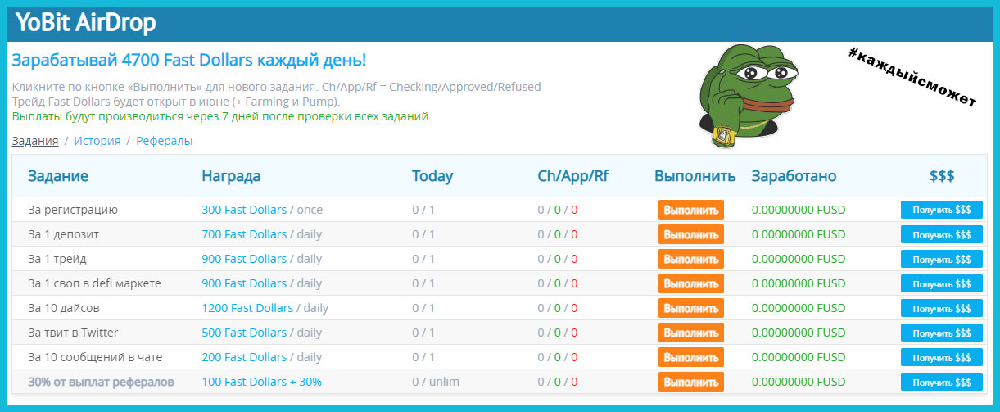Image resolution: width=1000 pixels, height=412 pixels.
Task: Click 900 Fast Dollars link for defi своп
Action: point(244,283)
